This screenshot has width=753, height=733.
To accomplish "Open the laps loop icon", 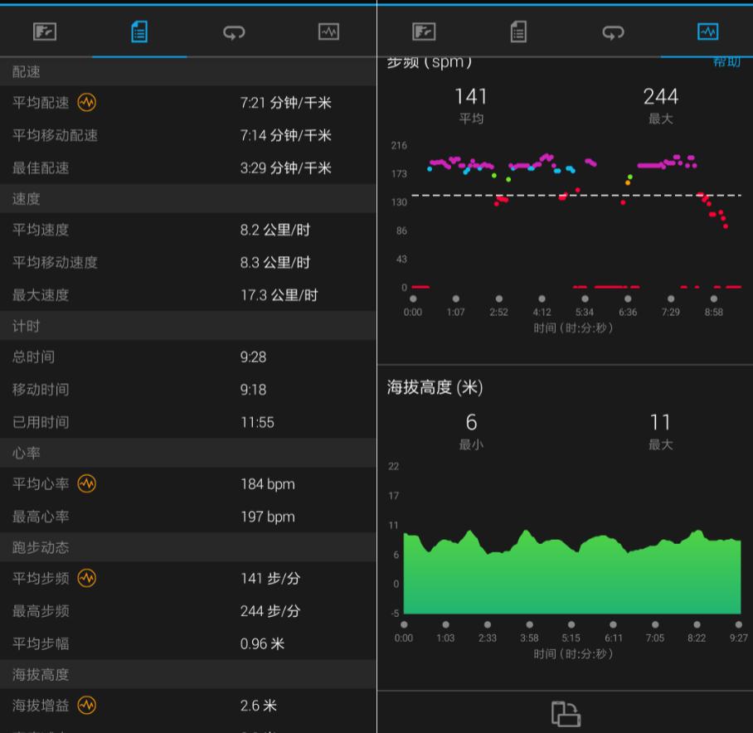I will [233, 32].
